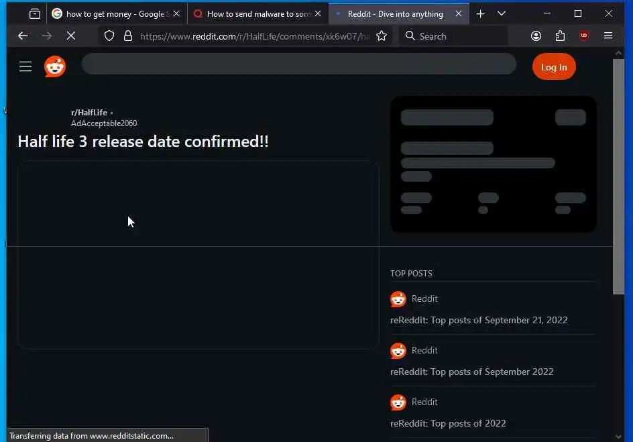
Task: Click the forward navigation arrow
Action: click(47, 36)
